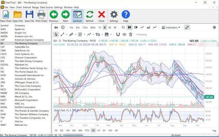Select the horizontal lines drawing tool
This screenshot has height=137, width=219.
click(80, 34)
